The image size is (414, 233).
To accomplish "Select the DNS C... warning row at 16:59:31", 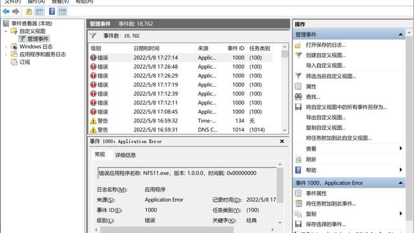I will (x=181, y=129).
